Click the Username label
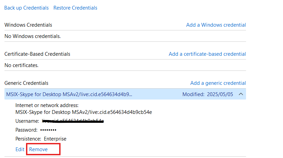 [27, 121]
